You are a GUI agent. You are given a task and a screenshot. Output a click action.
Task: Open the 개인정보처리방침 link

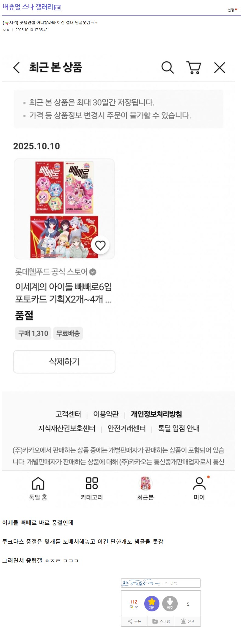point(156,414)
